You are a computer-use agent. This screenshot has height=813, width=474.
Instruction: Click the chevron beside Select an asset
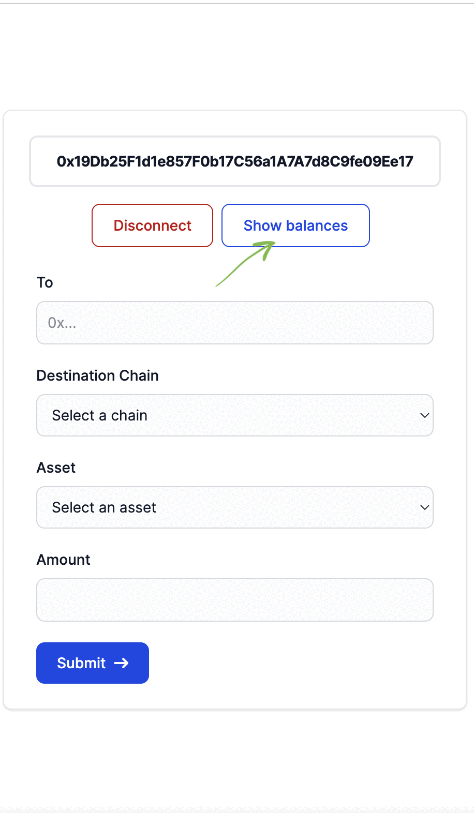click(425, 507)
